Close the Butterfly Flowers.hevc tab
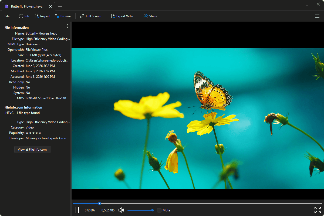 [x=50, y=6]
